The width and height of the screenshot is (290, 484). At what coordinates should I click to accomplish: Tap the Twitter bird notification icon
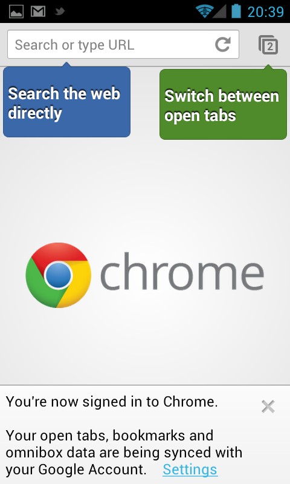(x=60, y=11)
